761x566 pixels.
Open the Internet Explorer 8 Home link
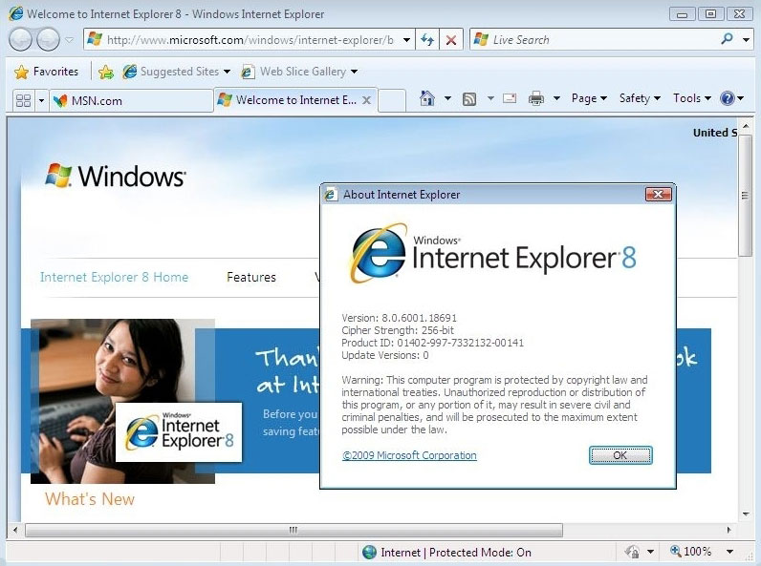[x=114, y=277]
